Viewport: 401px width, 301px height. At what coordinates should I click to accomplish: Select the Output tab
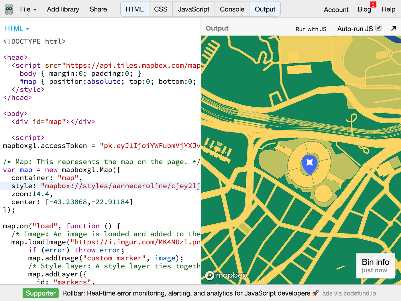coord(265,9)
